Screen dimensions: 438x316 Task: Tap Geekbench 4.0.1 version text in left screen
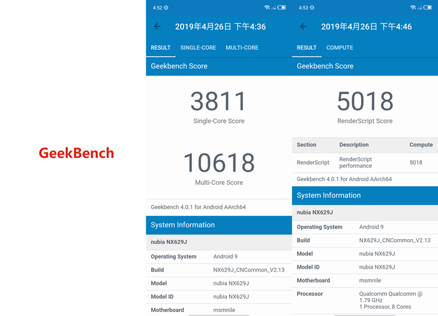[x=199, y=207]
